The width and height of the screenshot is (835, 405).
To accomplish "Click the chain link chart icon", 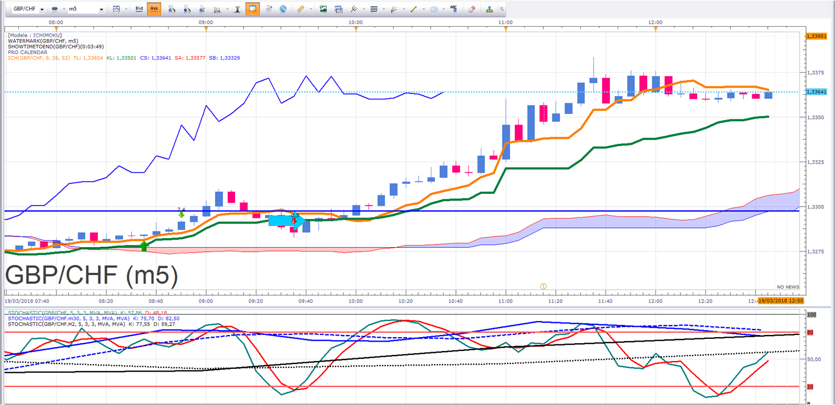I will (54, 9).
